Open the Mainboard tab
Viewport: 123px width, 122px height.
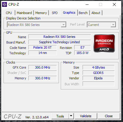click(24, 13)
